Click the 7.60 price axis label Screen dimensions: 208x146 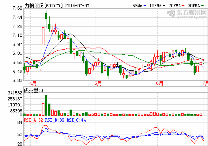[17, 8]
